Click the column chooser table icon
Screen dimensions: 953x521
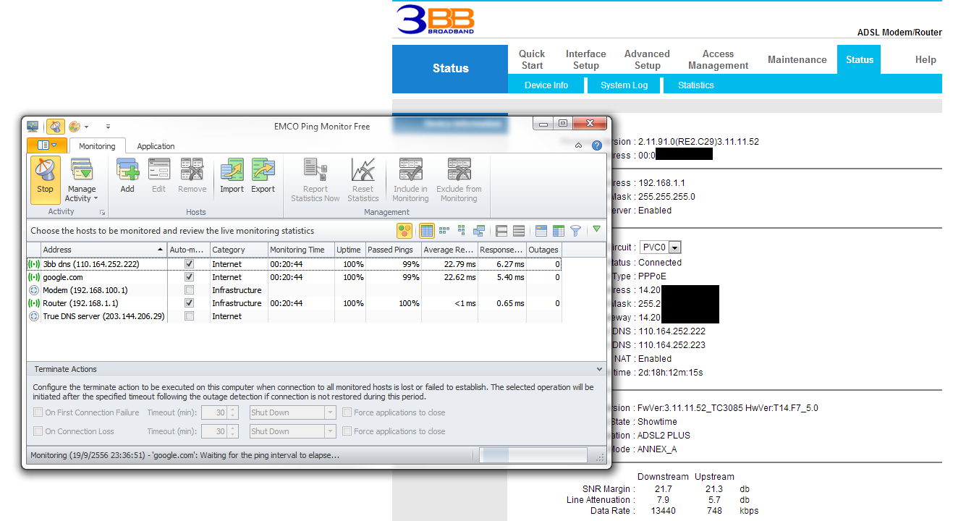click(559, 231)
